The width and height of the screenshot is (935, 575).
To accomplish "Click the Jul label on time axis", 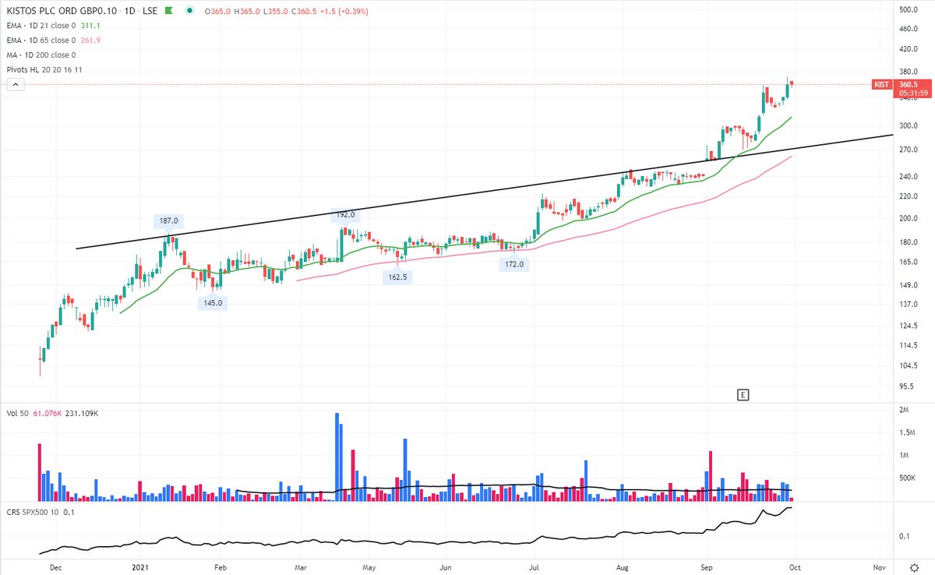I will [x=535, y=566].
